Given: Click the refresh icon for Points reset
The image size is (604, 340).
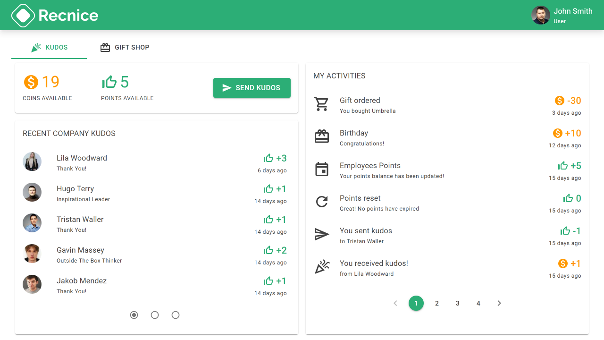Looking at the screenshot, I should 322,202.
